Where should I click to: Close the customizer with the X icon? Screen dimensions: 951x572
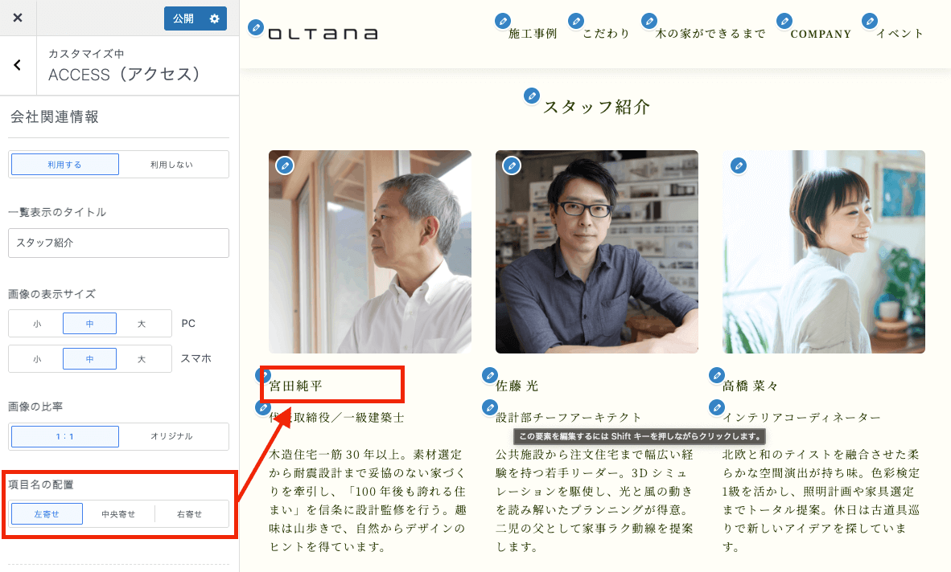click(18, 18)
